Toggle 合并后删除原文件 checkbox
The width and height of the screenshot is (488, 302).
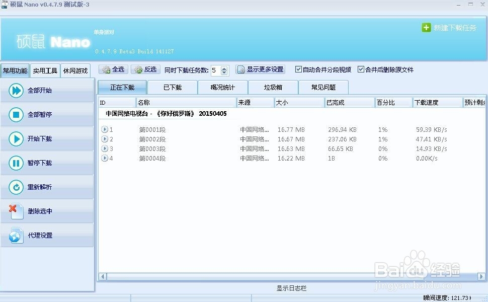pyautogui.click(x=361, y=69)
